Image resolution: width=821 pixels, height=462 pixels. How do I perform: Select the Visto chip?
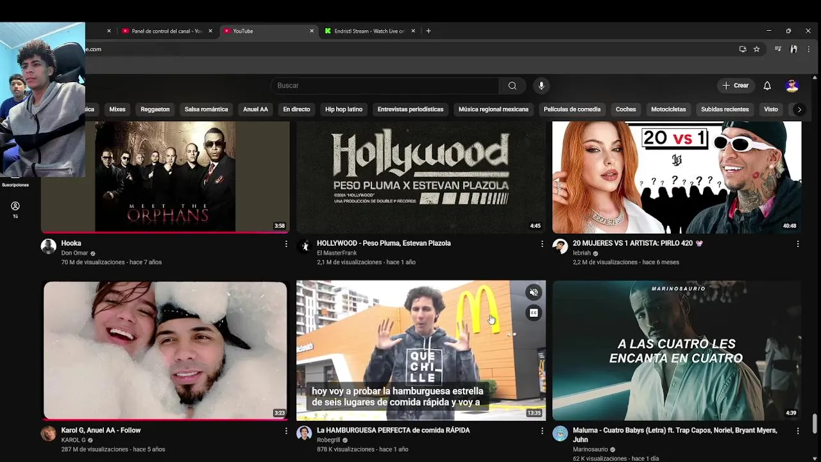click(771, 109)
